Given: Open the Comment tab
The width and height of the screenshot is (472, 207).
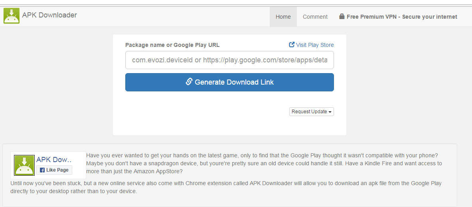Looking at the screenshot, I should point(315,17).
